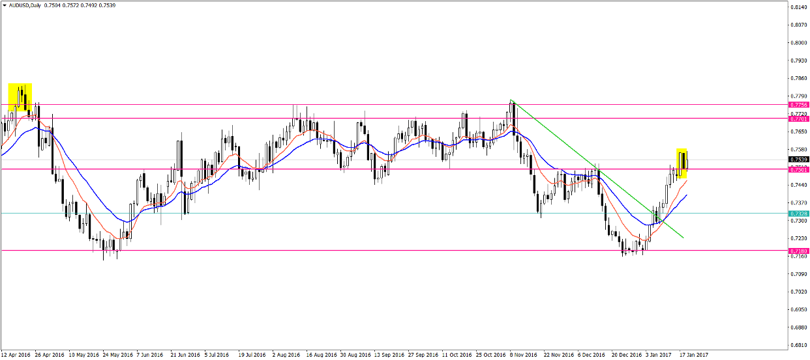This screenshot has width=810, height=360.
Task: Click the 19 Jul 2016 date label
Action: tap(251, 355)
